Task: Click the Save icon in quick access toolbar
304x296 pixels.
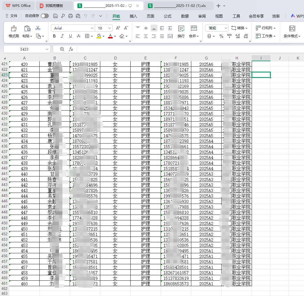Action: pyautogui.click(x=55, y=16)
